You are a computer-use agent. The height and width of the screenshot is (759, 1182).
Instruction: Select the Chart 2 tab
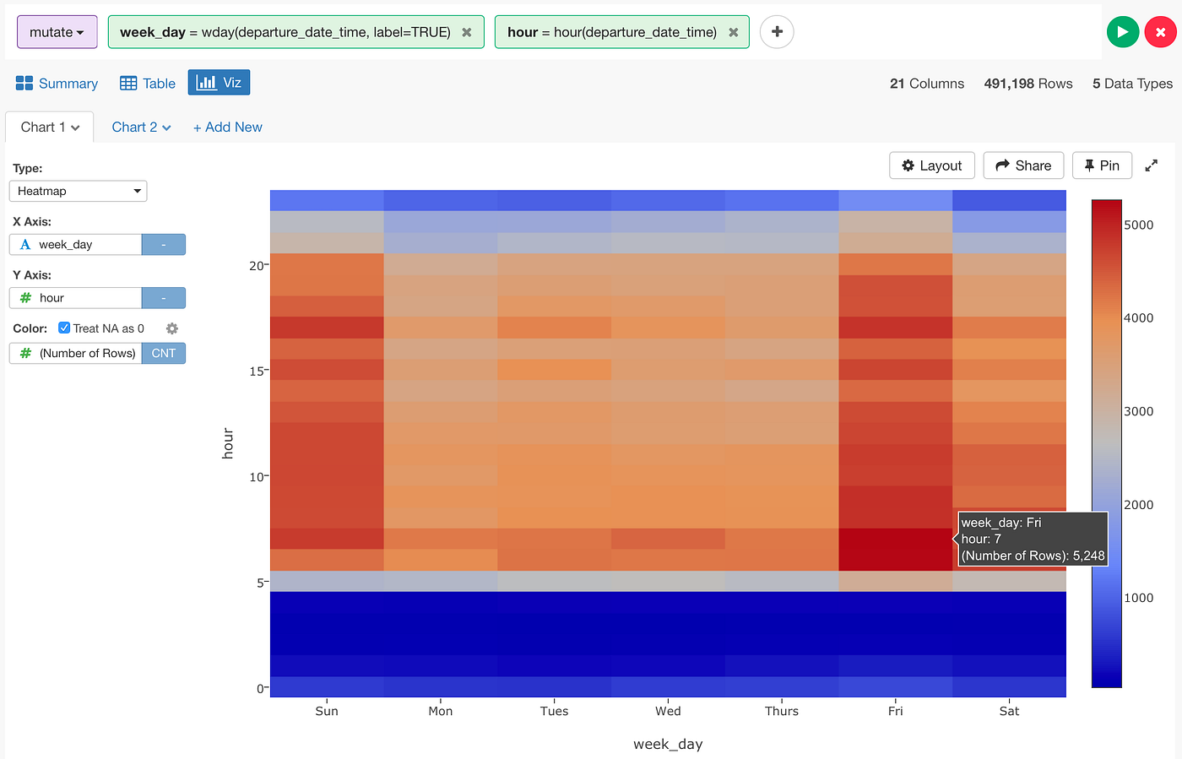pyautogui.click(x=135, y=127)
